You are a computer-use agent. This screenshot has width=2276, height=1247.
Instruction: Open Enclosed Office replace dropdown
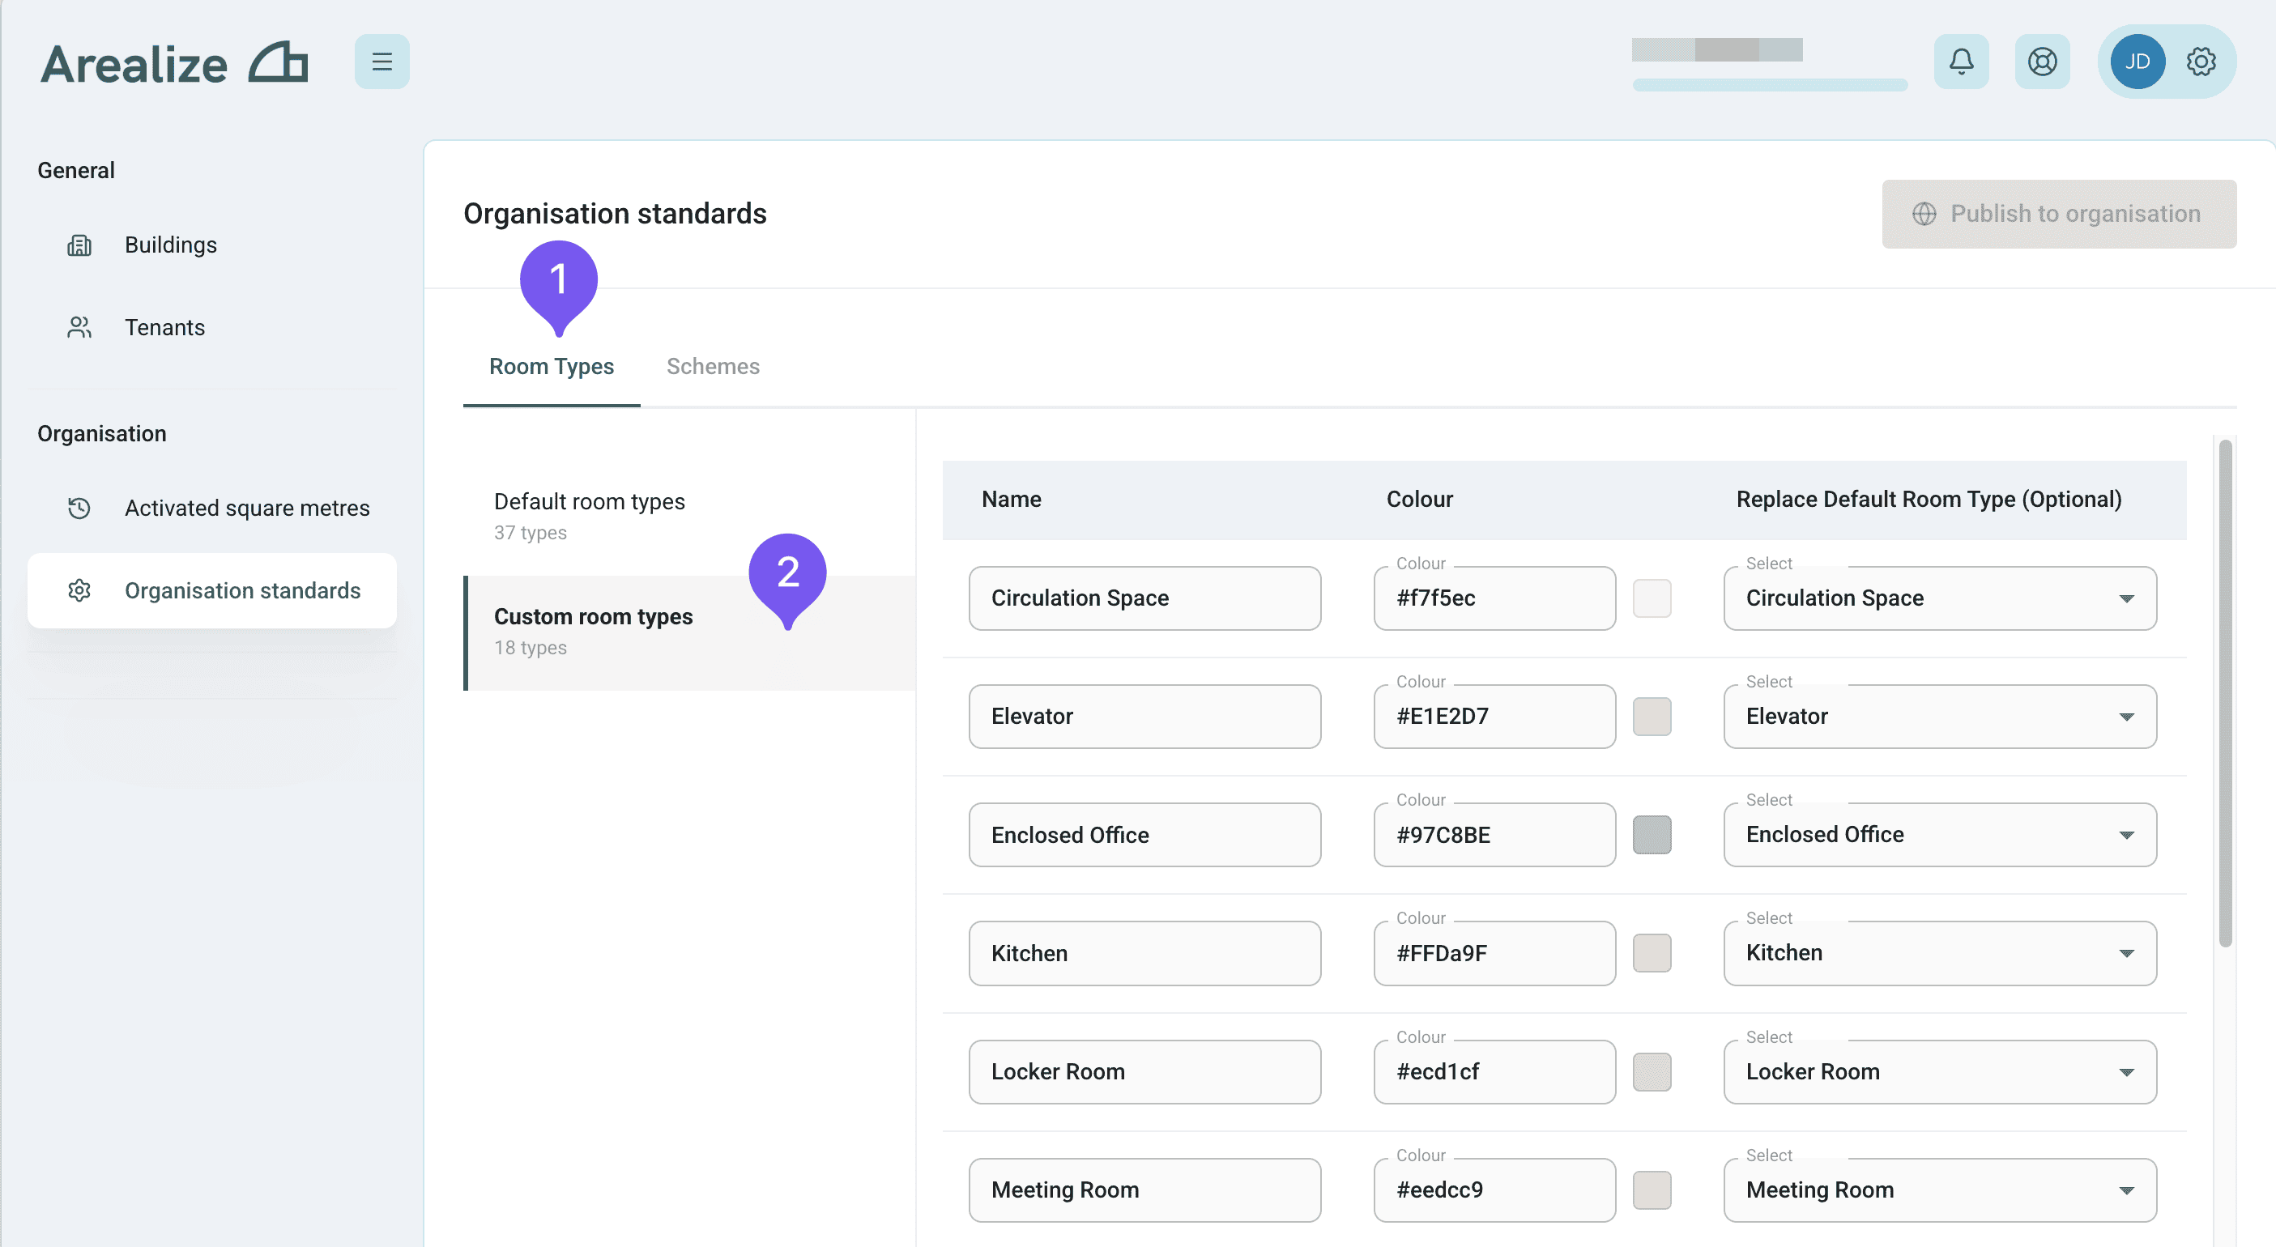pyautogui.click(x=1939, y=835)
